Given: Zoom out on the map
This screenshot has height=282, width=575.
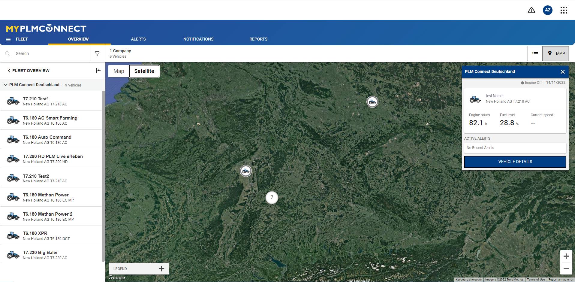Looking at the screenshot, I should point(566,268).
